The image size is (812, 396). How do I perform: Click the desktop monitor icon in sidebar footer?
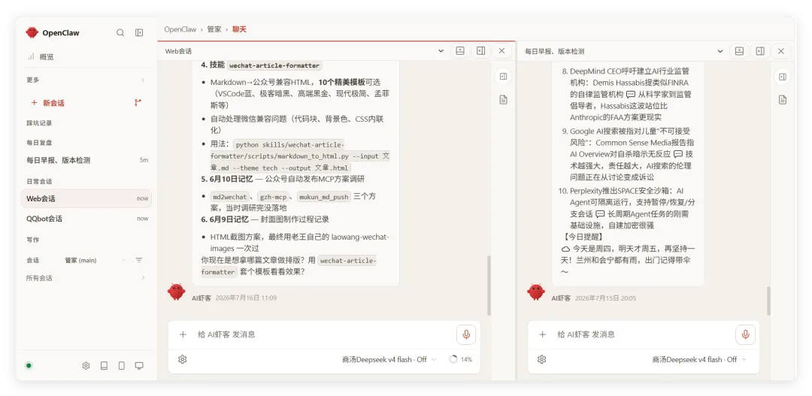pos(139,365)
